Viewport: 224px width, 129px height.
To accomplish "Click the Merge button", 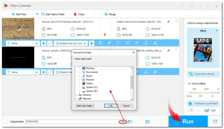I will [x=110, y=14].
